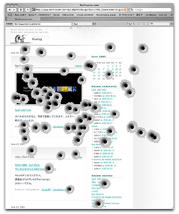Viewport: 179px width, 214px height.
Task: Add a bookmark with the plus icon
Action: pyautogui.click(x=27, y=10)
